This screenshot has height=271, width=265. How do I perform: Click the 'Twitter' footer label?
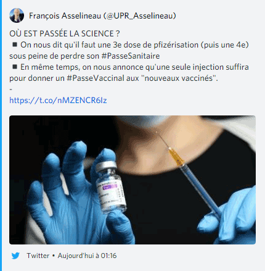pyautogui.click(x=38, y=256)
